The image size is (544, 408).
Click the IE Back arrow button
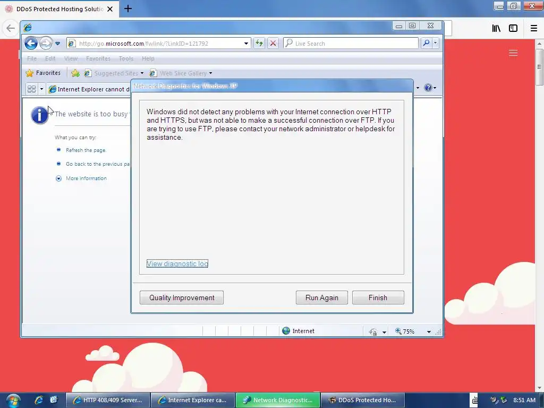point(31,44)
